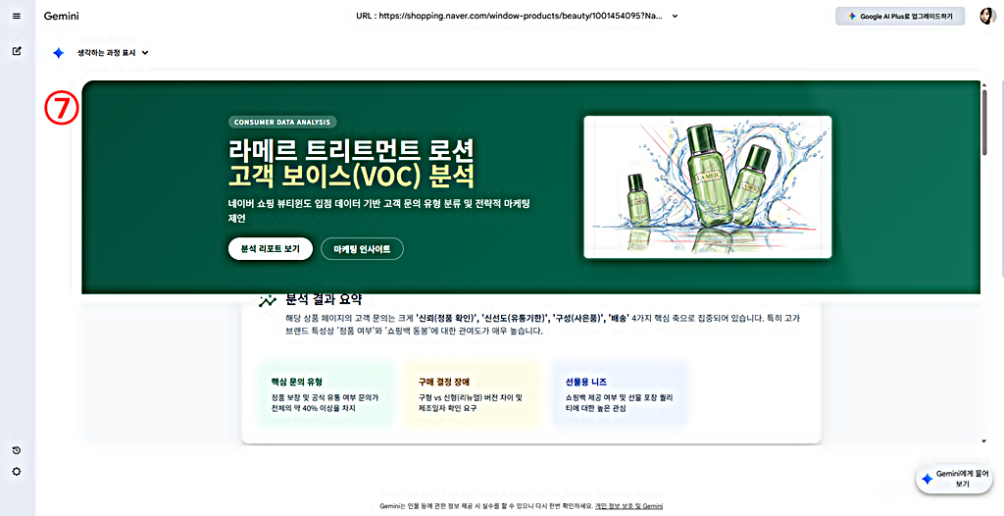Click the 구매 결정 장애 card
Viewport: 1004px width, 516px height.
click(x=473, y=394)
